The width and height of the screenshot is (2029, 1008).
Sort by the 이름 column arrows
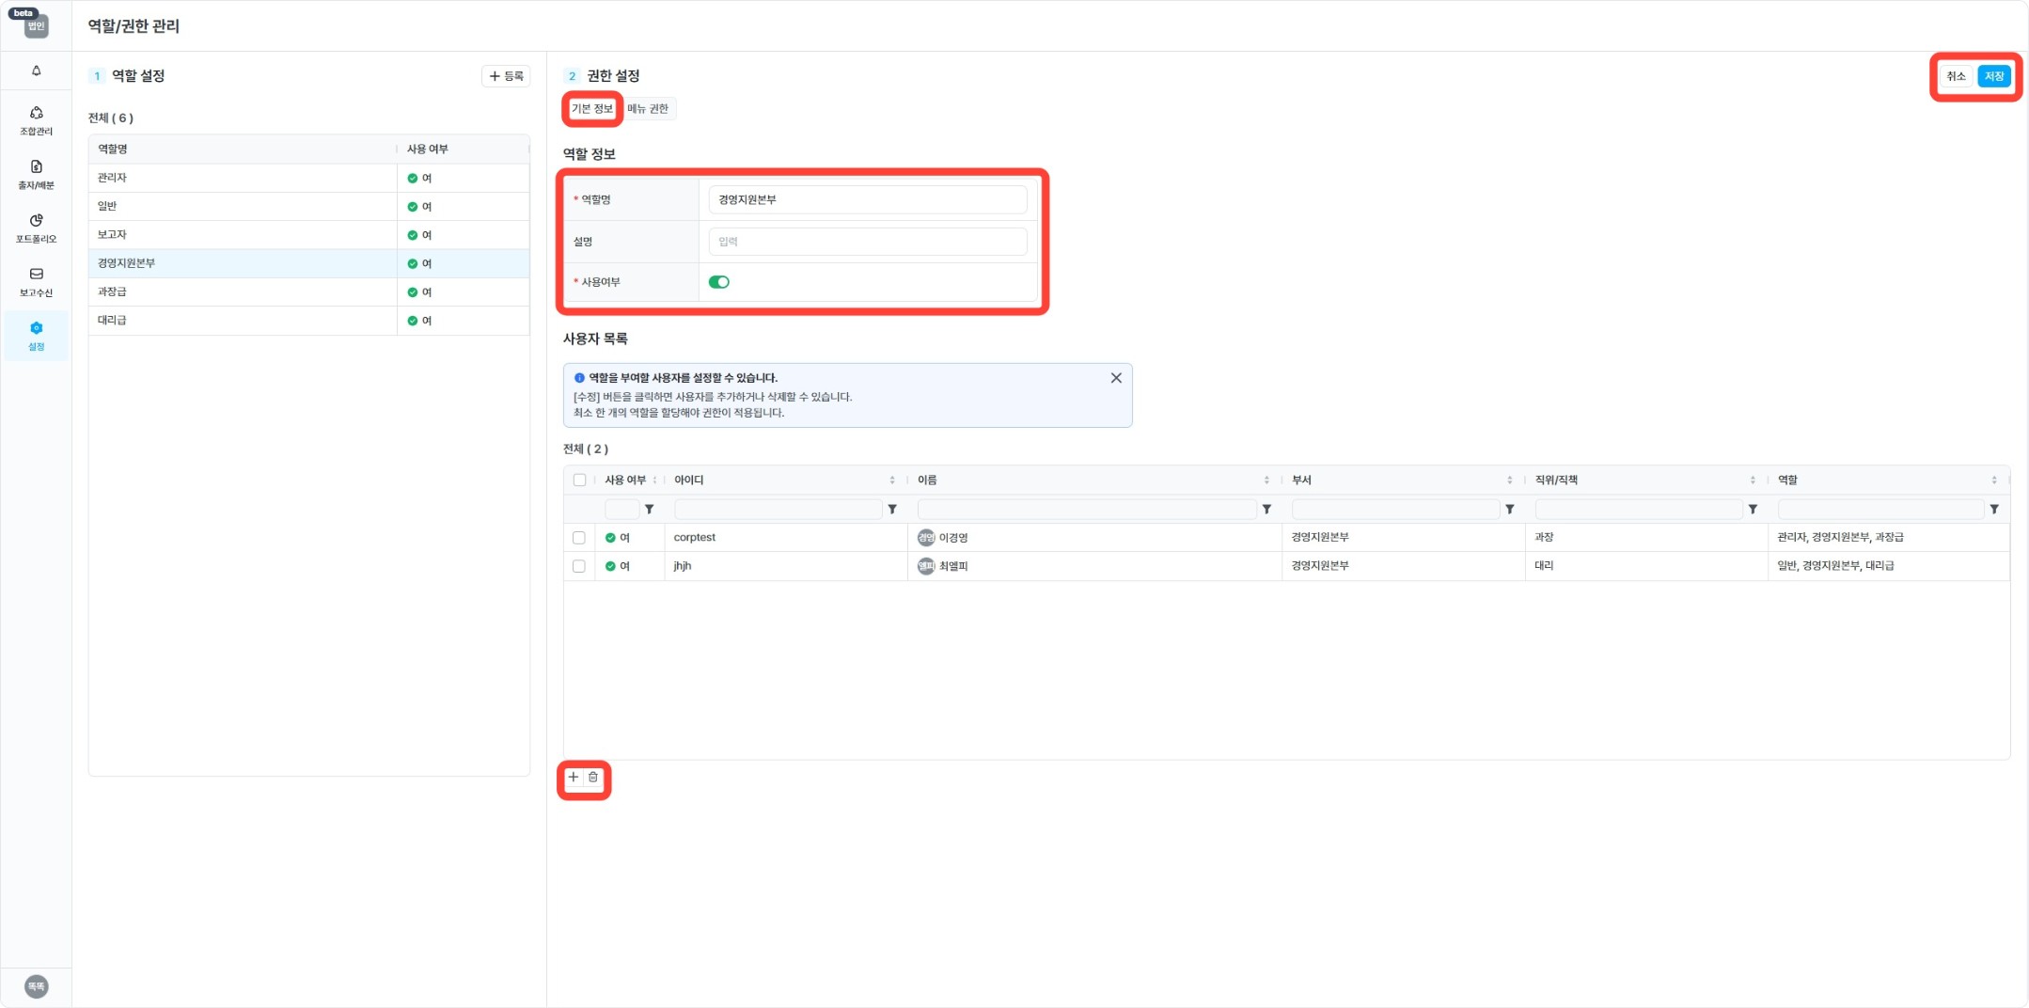[1266, 480]
